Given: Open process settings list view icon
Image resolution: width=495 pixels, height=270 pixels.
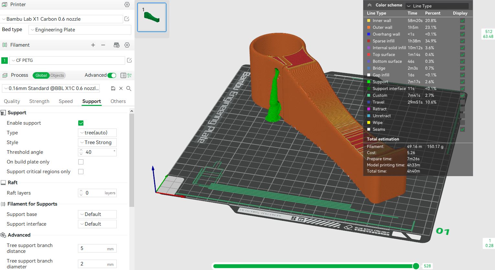Looking at the screenshot, I should click(123, 75).
